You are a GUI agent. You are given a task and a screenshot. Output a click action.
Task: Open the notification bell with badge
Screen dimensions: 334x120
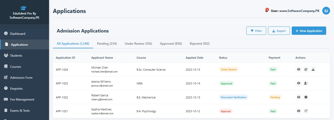pyautogui.click(x=267, y=11)
